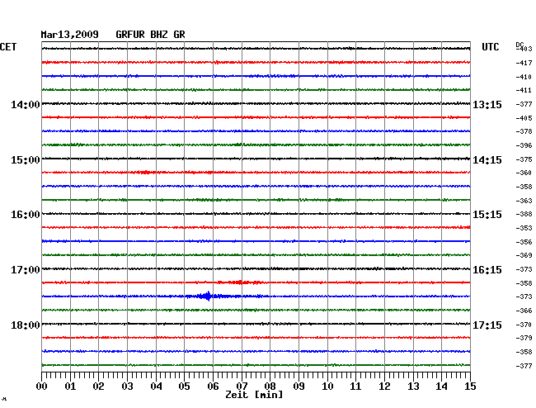536x408 pixels.
Task: Select the DC offset value -370
Action: [524, 325]
